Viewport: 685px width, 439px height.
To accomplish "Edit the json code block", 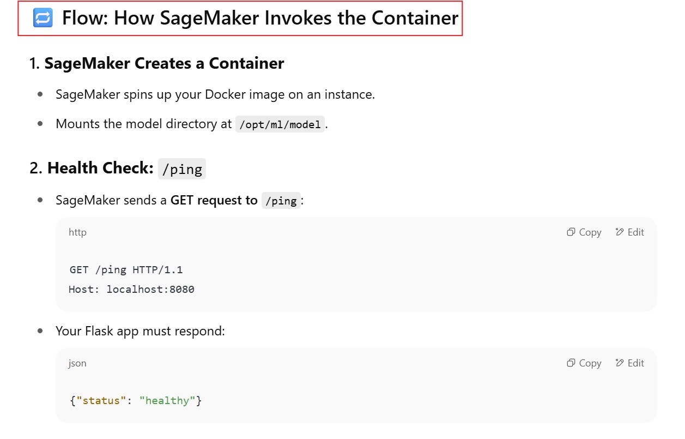I will pos(629,363).
